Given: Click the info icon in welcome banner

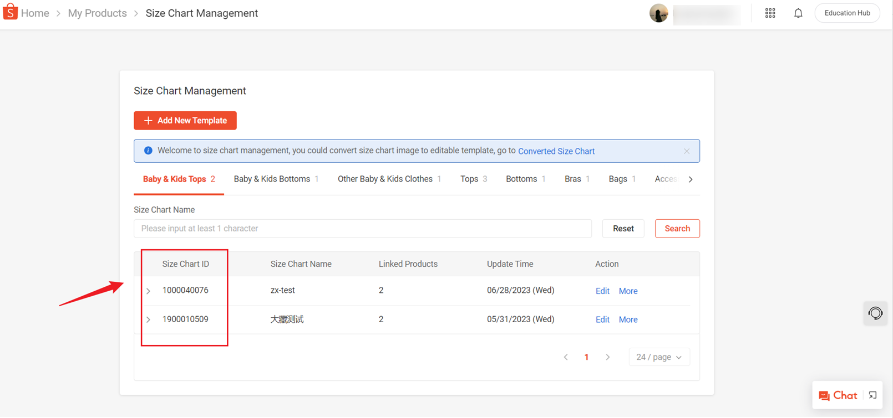Looking at the screenshot, I should [x=148, y=151].
